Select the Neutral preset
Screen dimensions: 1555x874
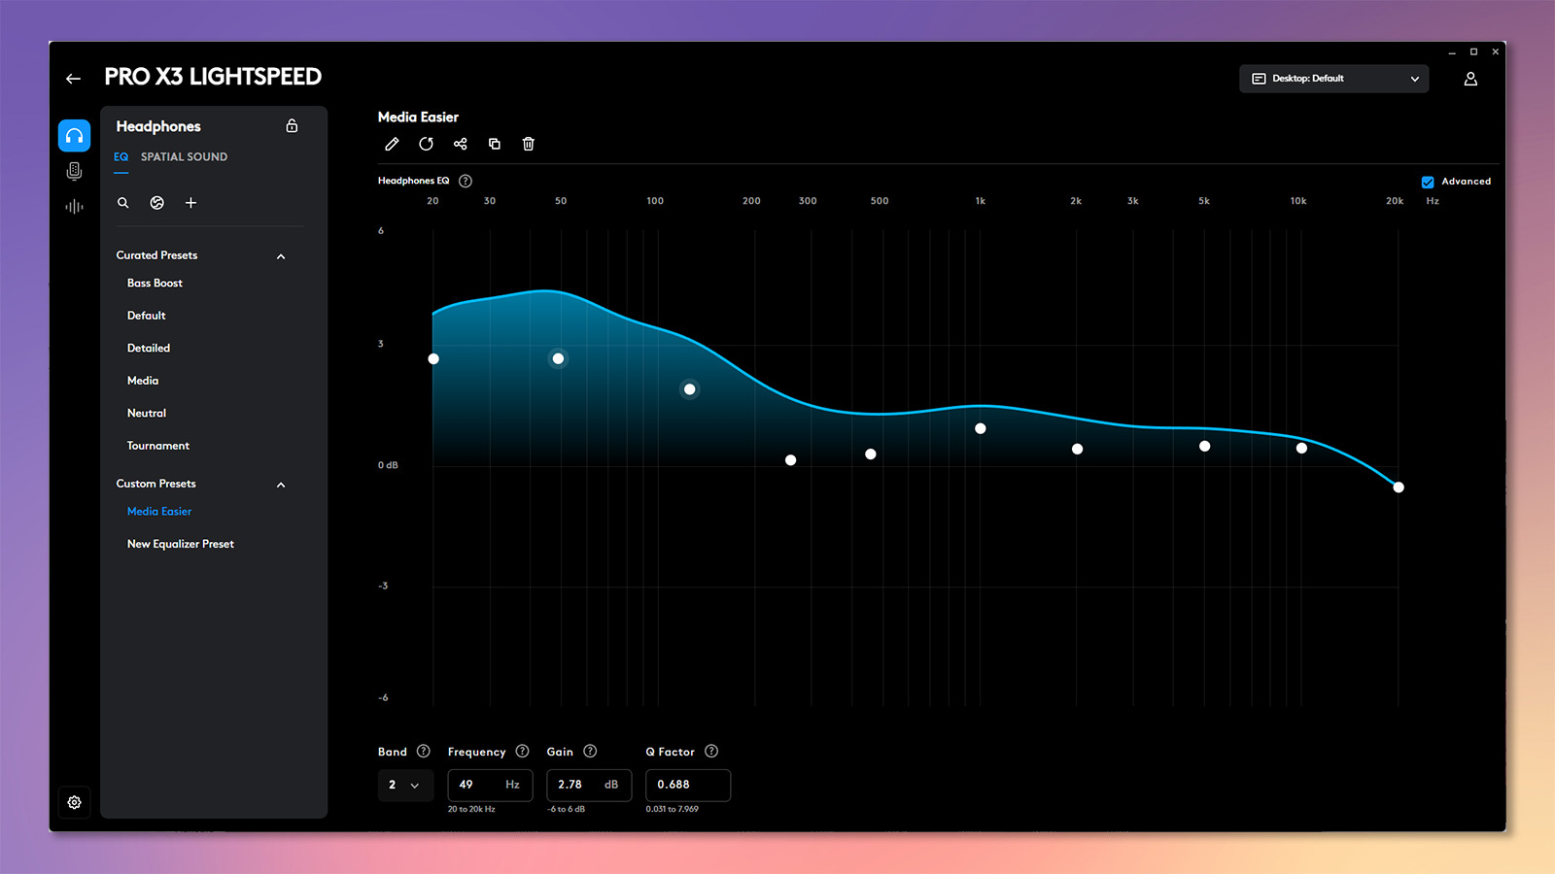(x=146, y=413)
